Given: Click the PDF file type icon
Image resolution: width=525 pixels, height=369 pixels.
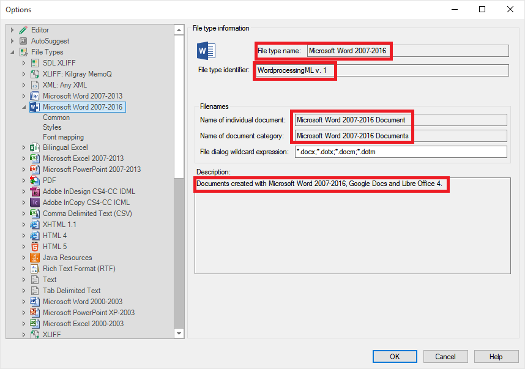Looking at the screenshot, I should click(x=34, y=180).
